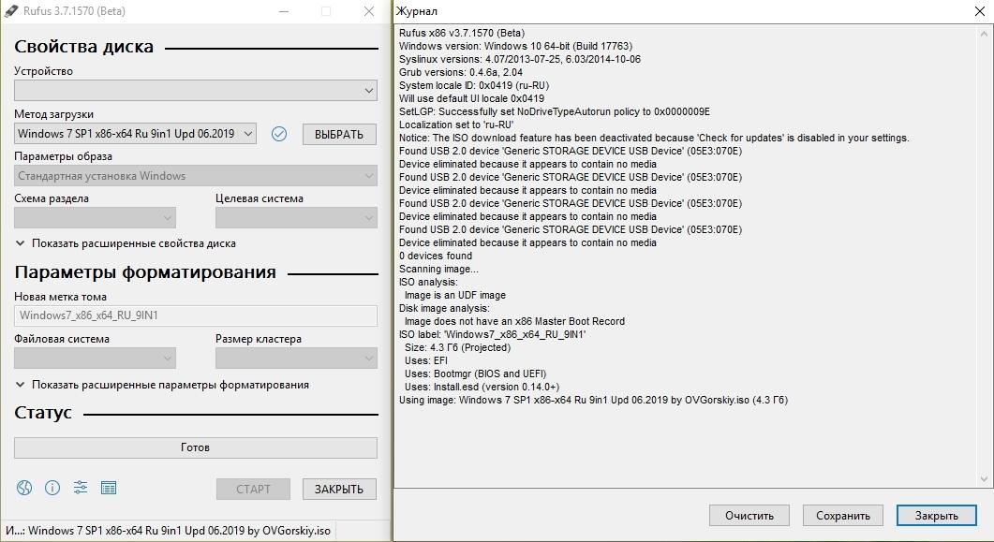Toggle the log window icon
The image size is (994, 542).
(x=109, y=488)
